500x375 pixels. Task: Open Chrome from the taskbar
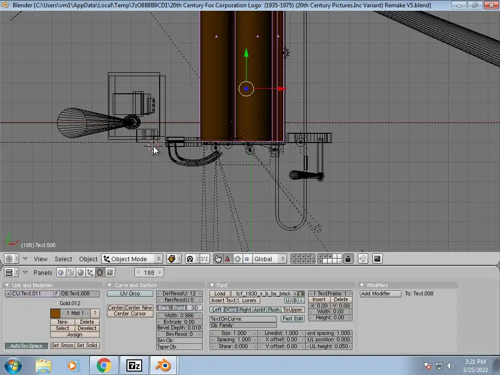(x=104, y=365)
